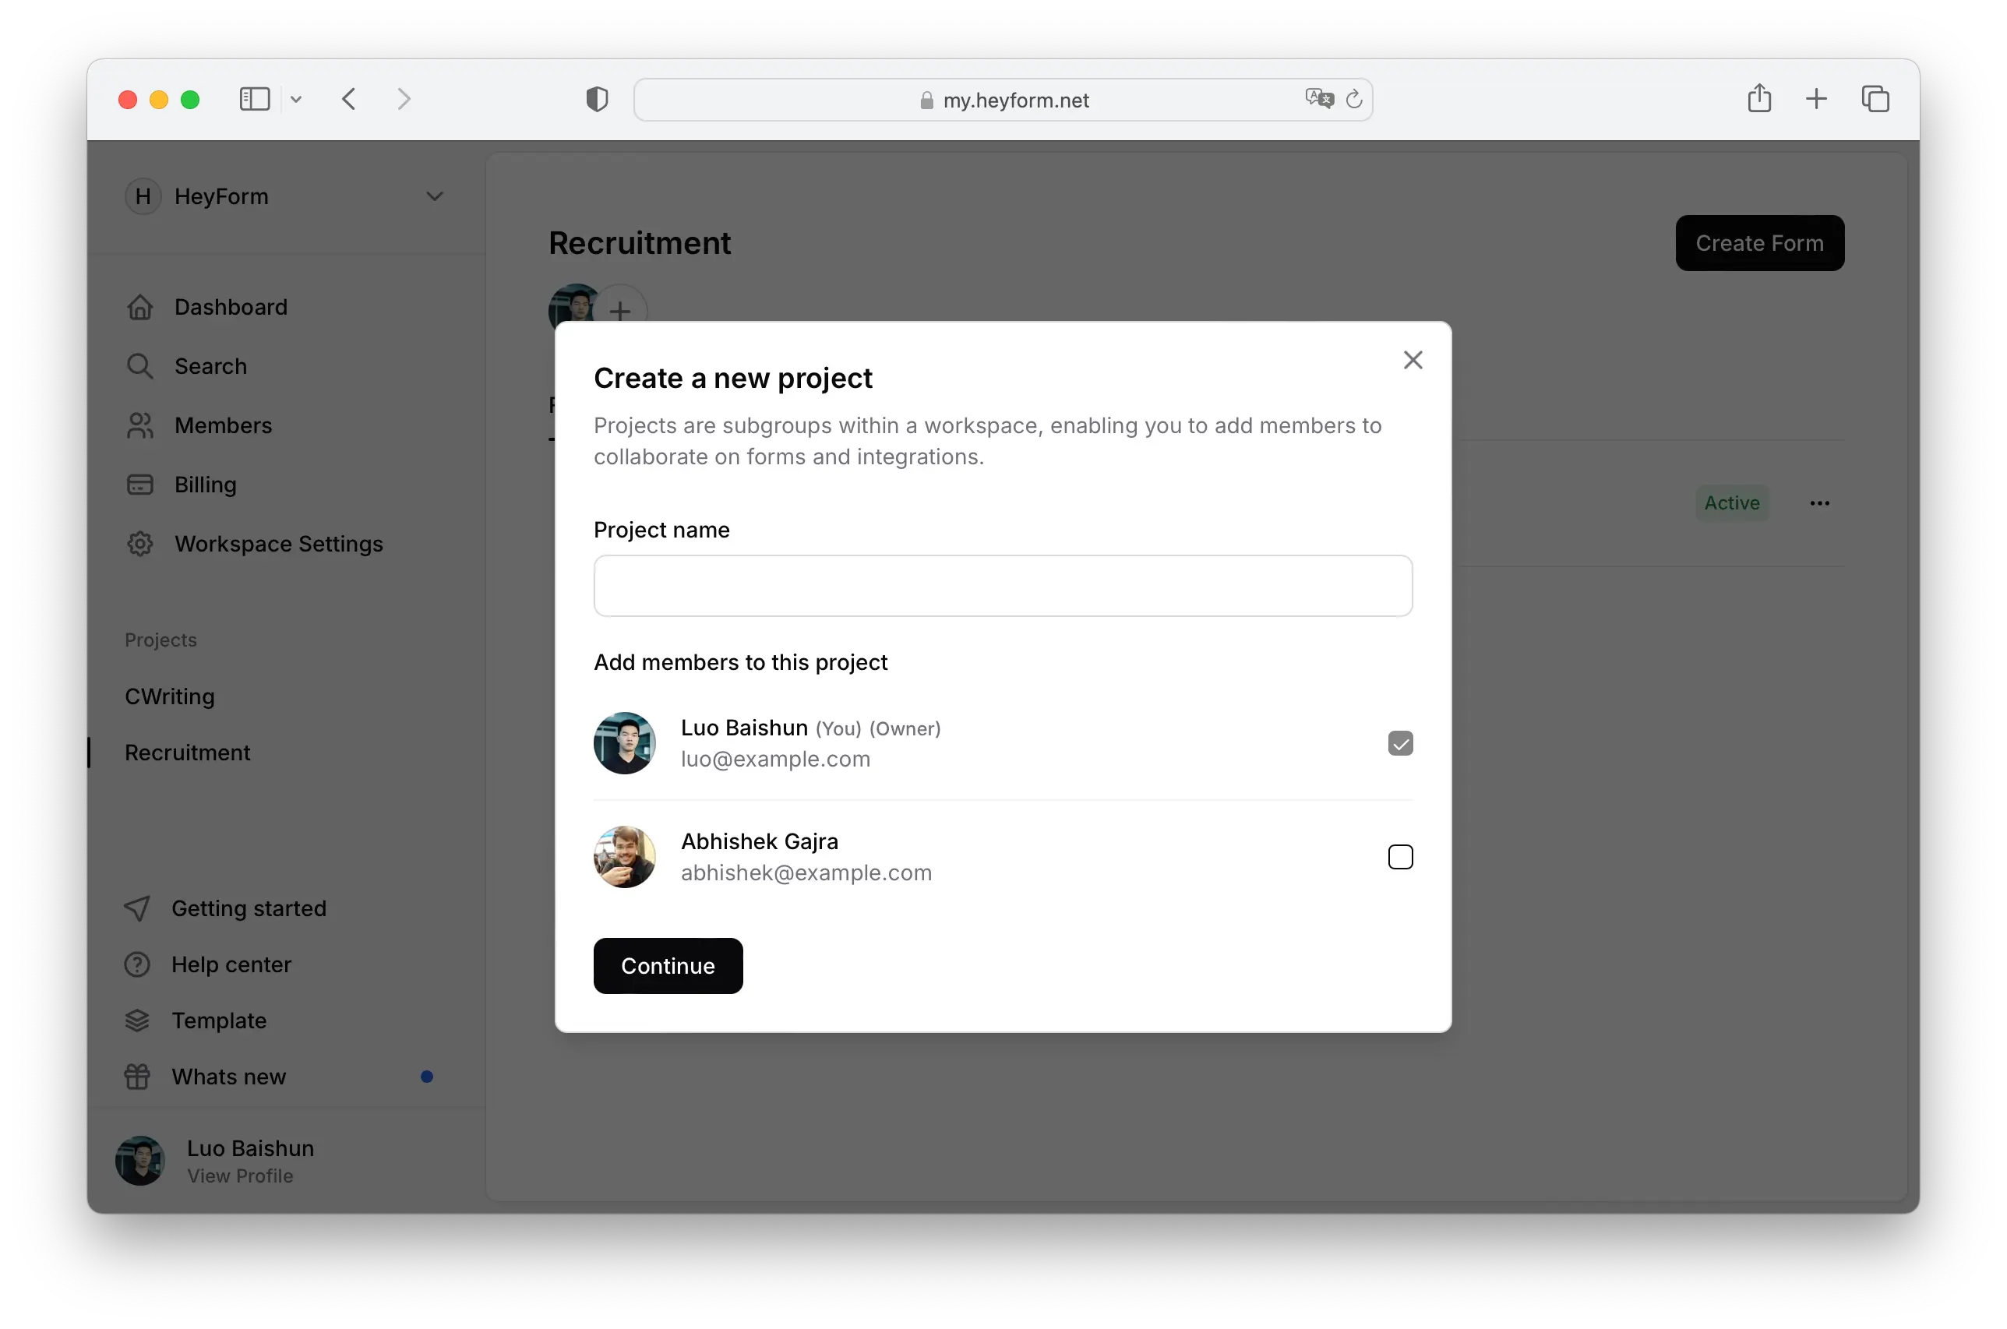Click Create Form button top right
Image resolution: width=2007 pixels, height=1329 pixels.
coord(1761,241)
